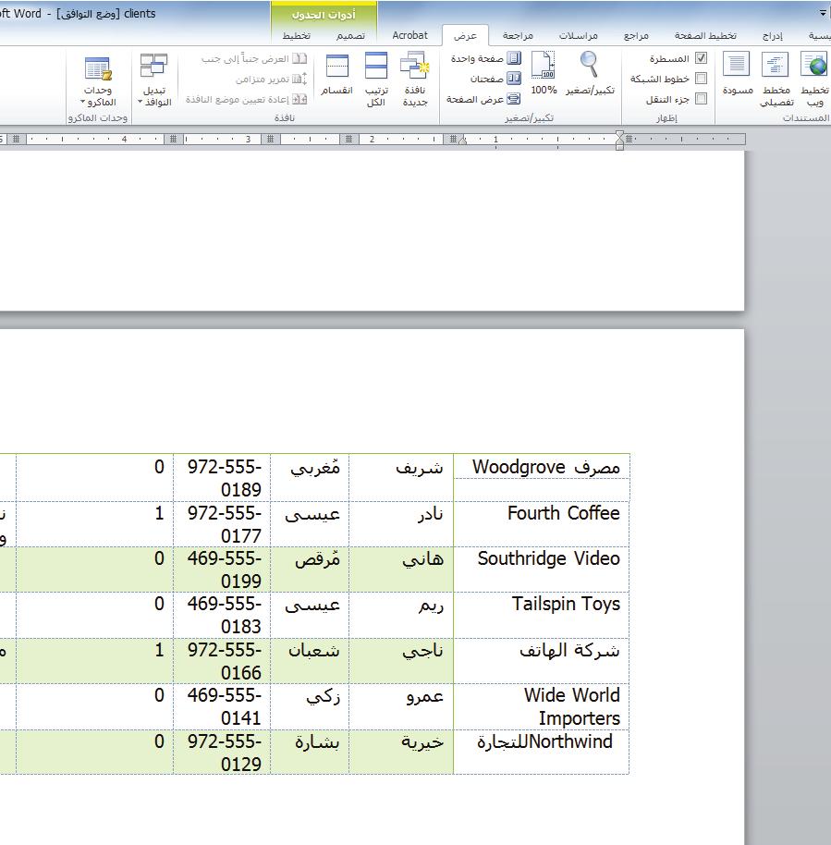This screenshot has width=831, height=845.
Task: Expand Switch Windows dropdown (تبديل النوافذ)
Action: click(154, 80)
